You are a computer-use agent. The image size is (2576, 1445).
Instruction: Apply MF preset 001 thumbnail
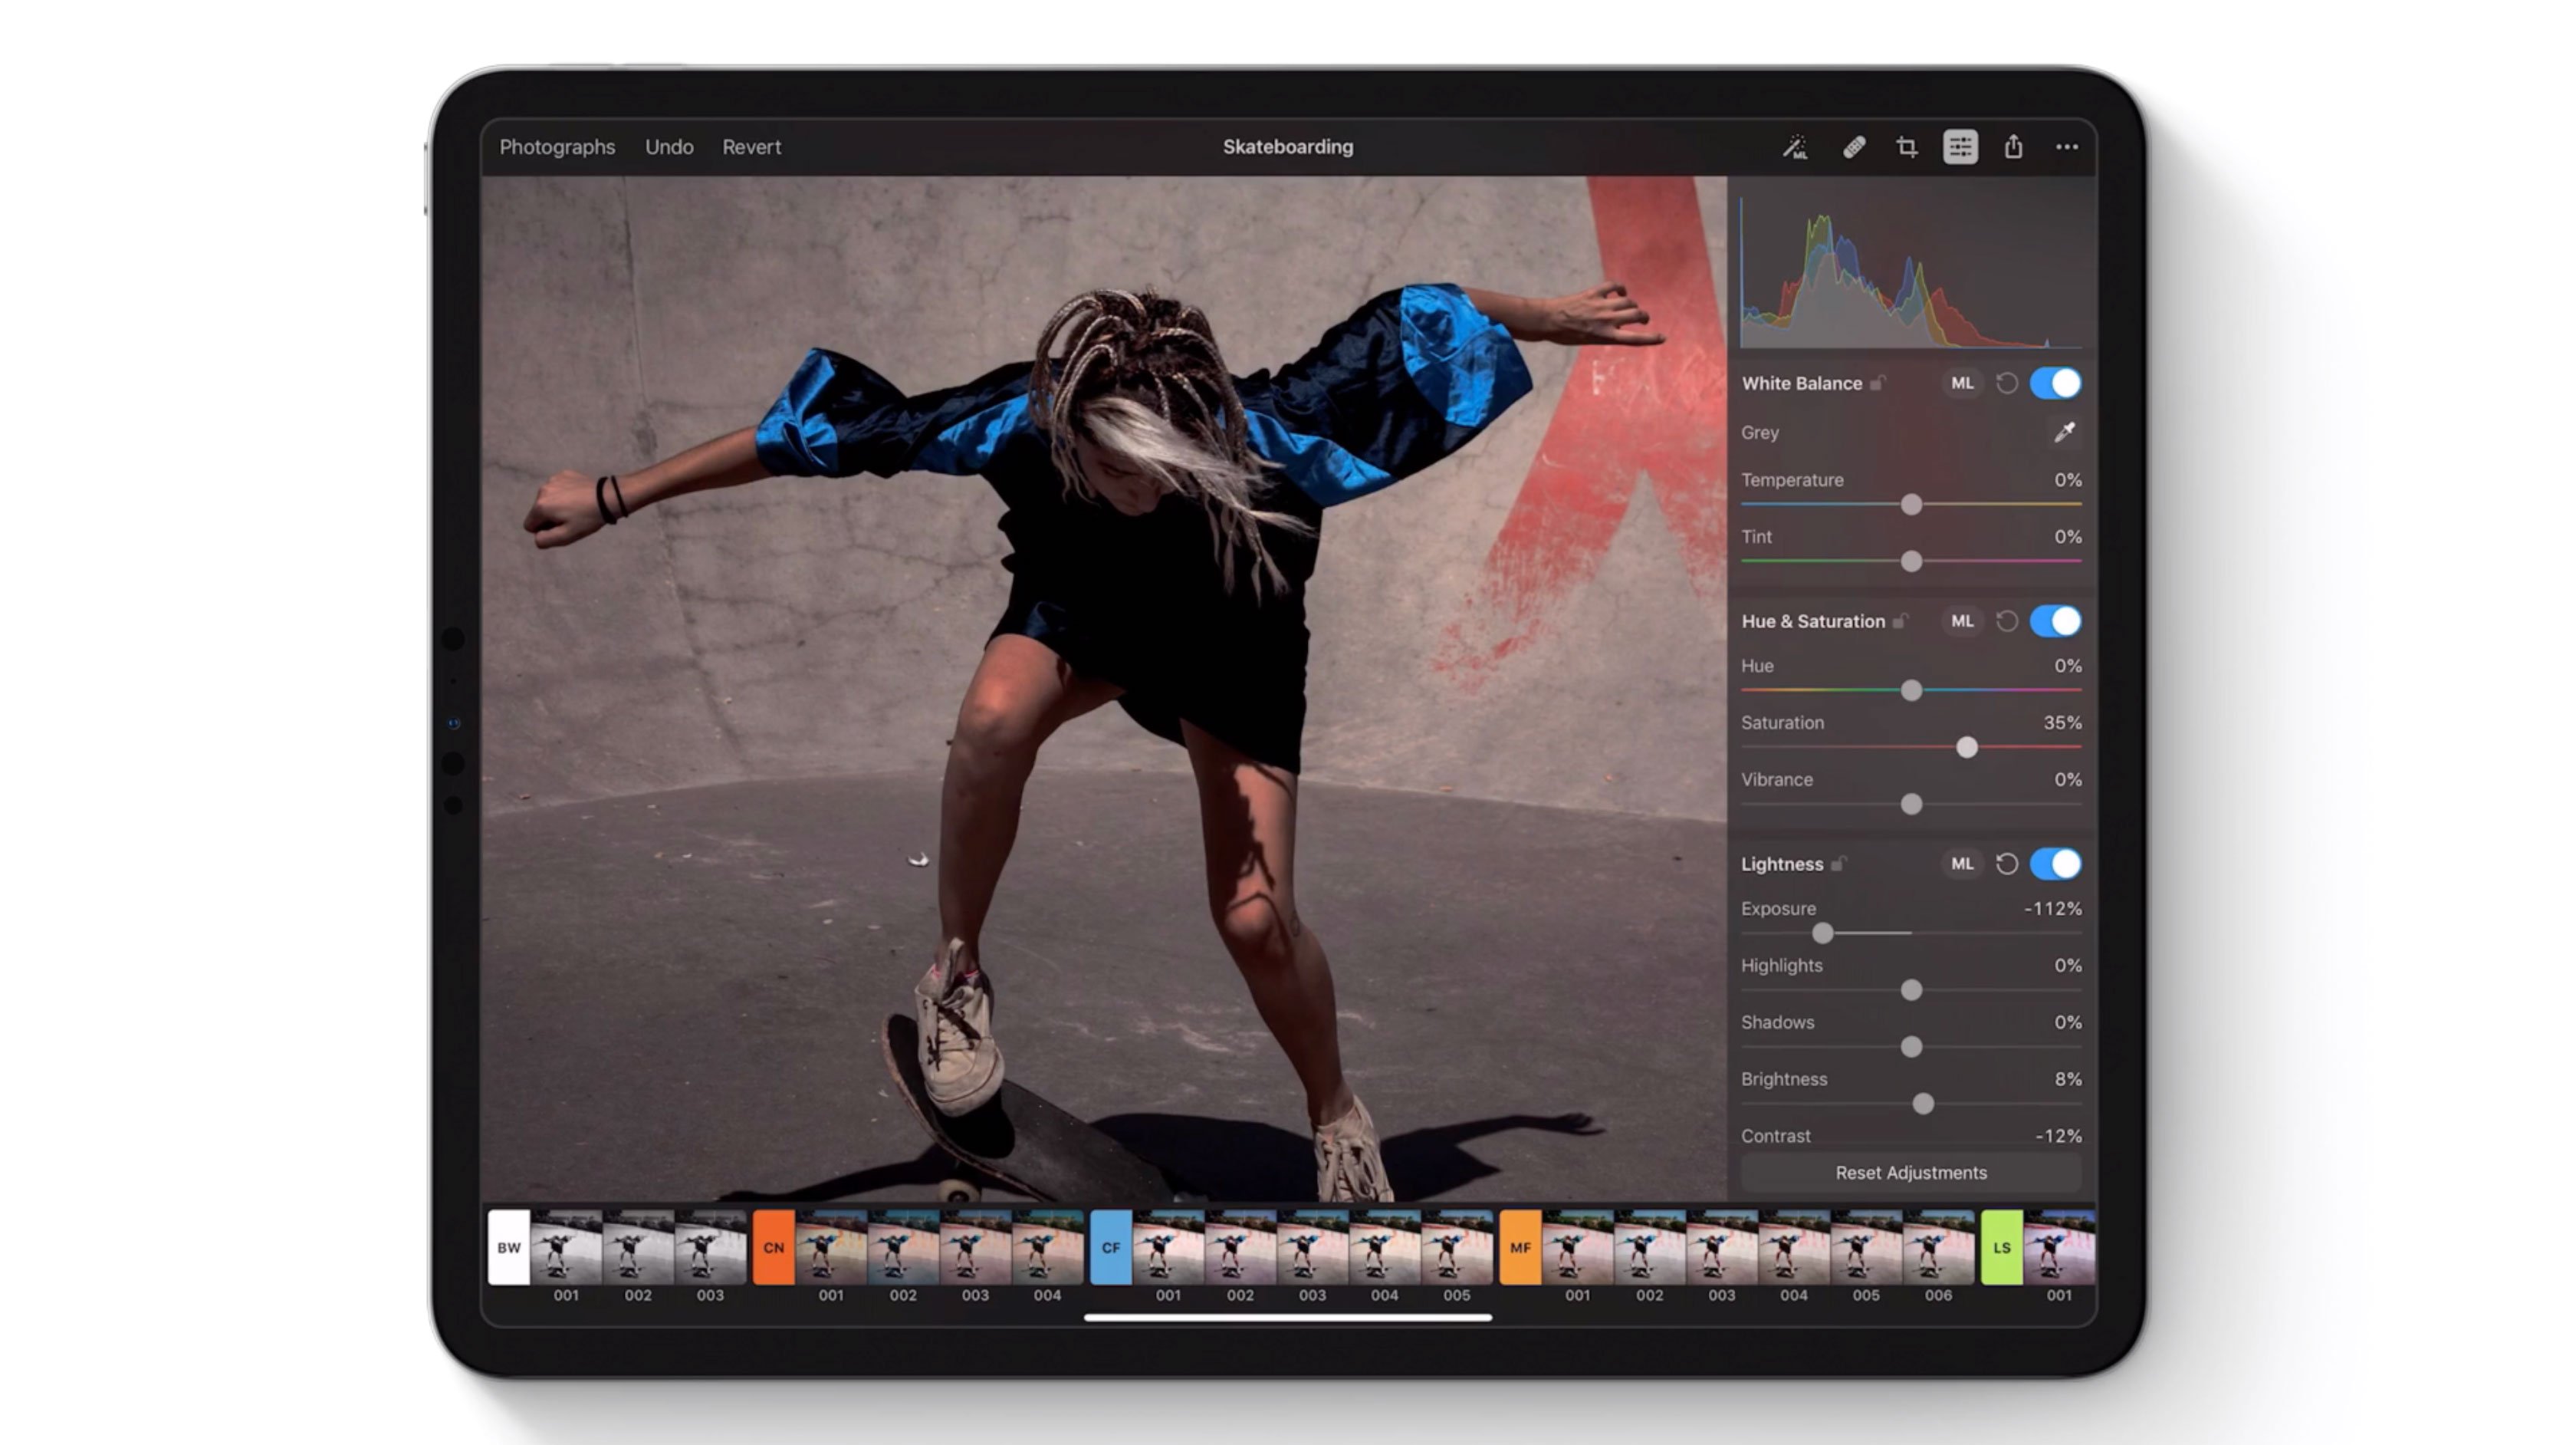[1577, 1248]
